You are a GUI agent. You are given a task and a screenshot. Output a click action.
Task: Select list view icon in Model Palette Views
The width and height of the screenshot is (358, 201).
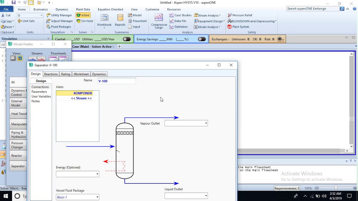13,58
